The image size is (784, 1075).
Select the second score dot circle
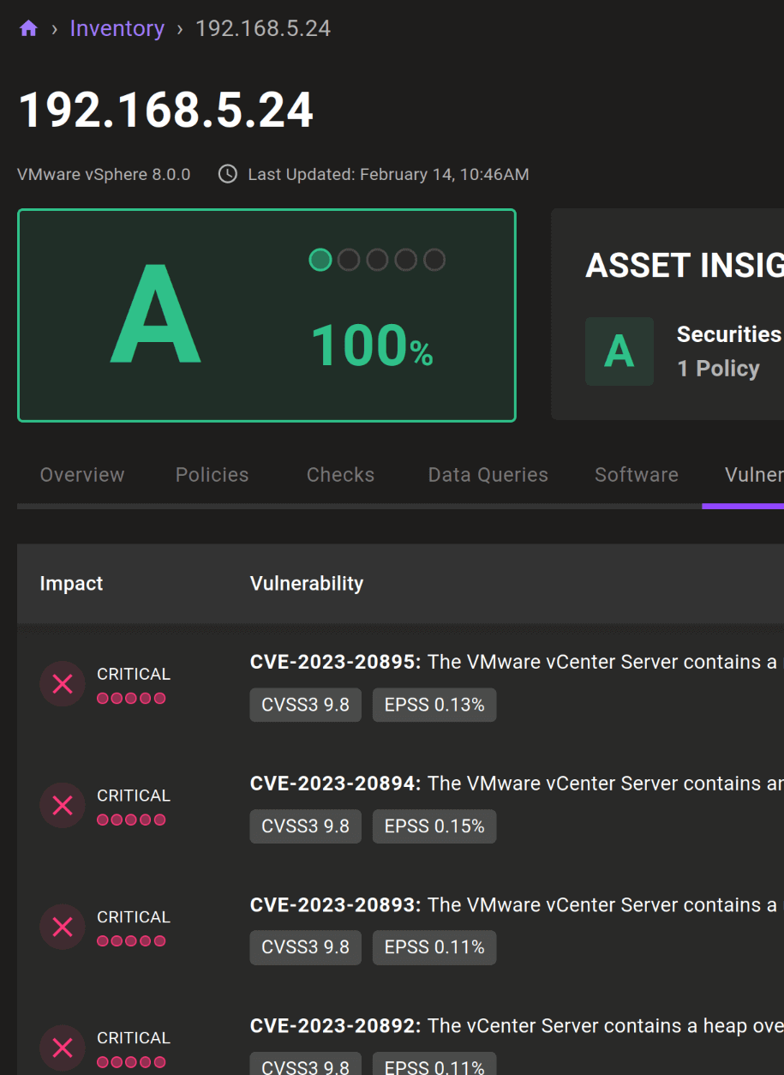coord(348,260)
